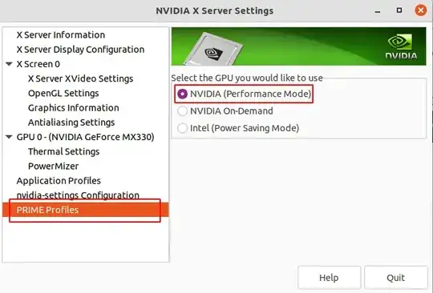Open the PowerMizer page
This screenshot has height=293, width=433.
(53, 167)
